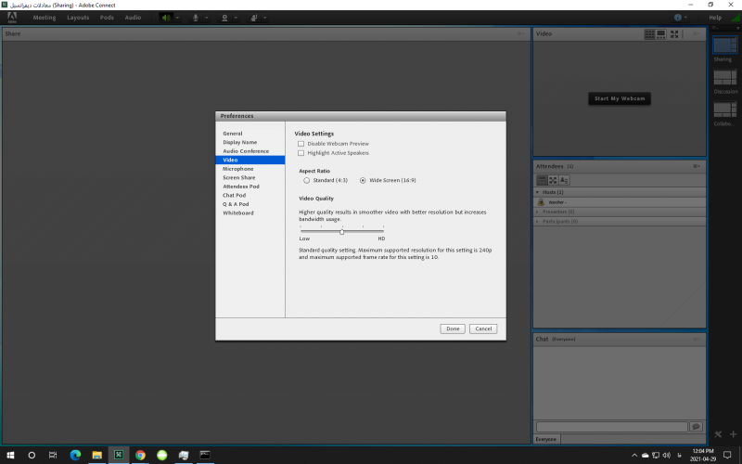Click the microphone icon in the top toolbar

196,18
